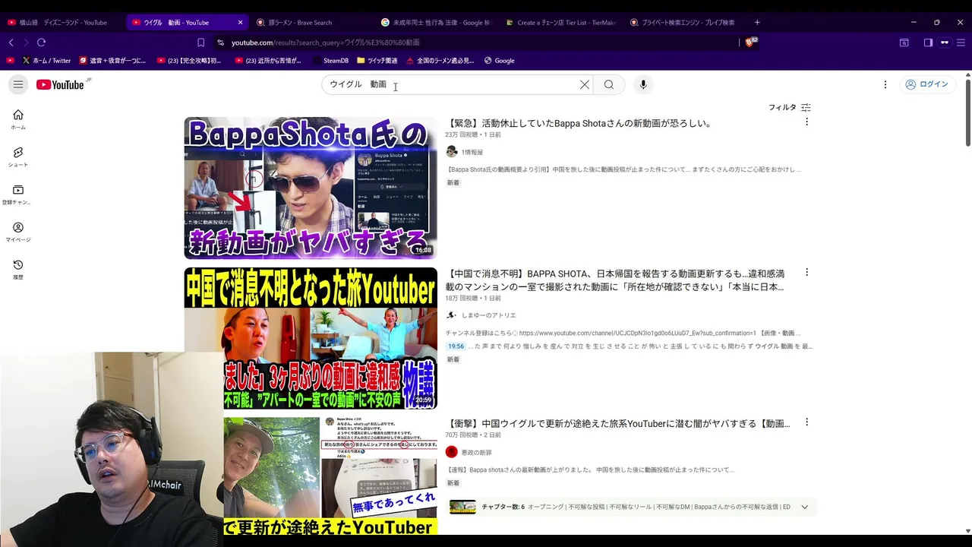Open a new browser tab
The height and width of the screenshot is (547, 972).
click(757, 22)
